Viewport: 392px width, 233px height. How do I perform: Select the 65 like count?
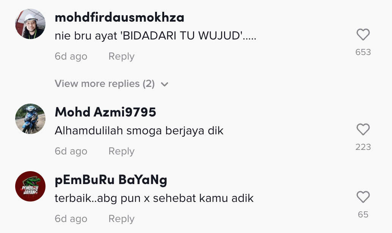coord(363,214)
